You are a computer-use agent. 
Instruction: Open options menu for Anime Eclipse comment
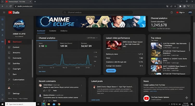click(81, 85)
